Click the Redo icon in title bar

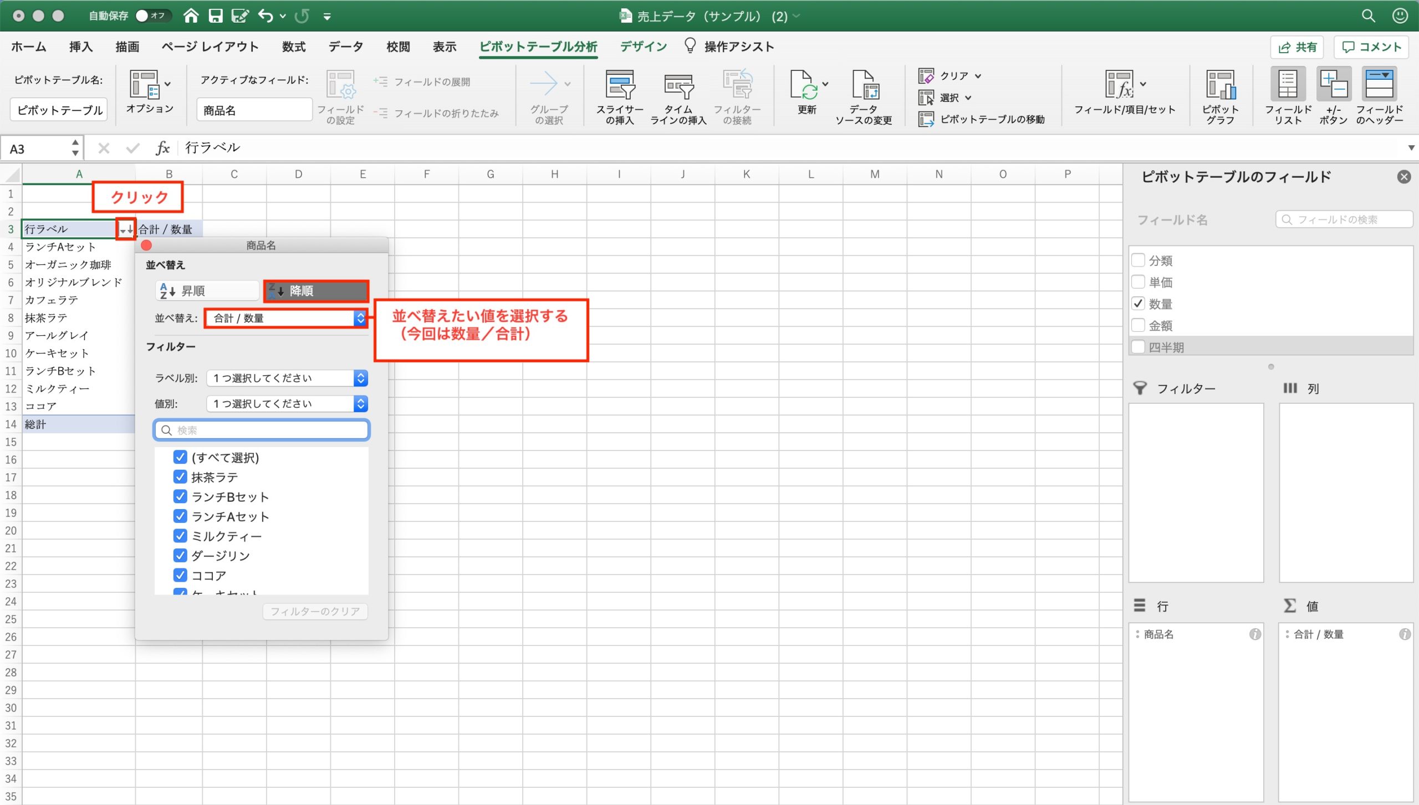(x=302, y=16)
